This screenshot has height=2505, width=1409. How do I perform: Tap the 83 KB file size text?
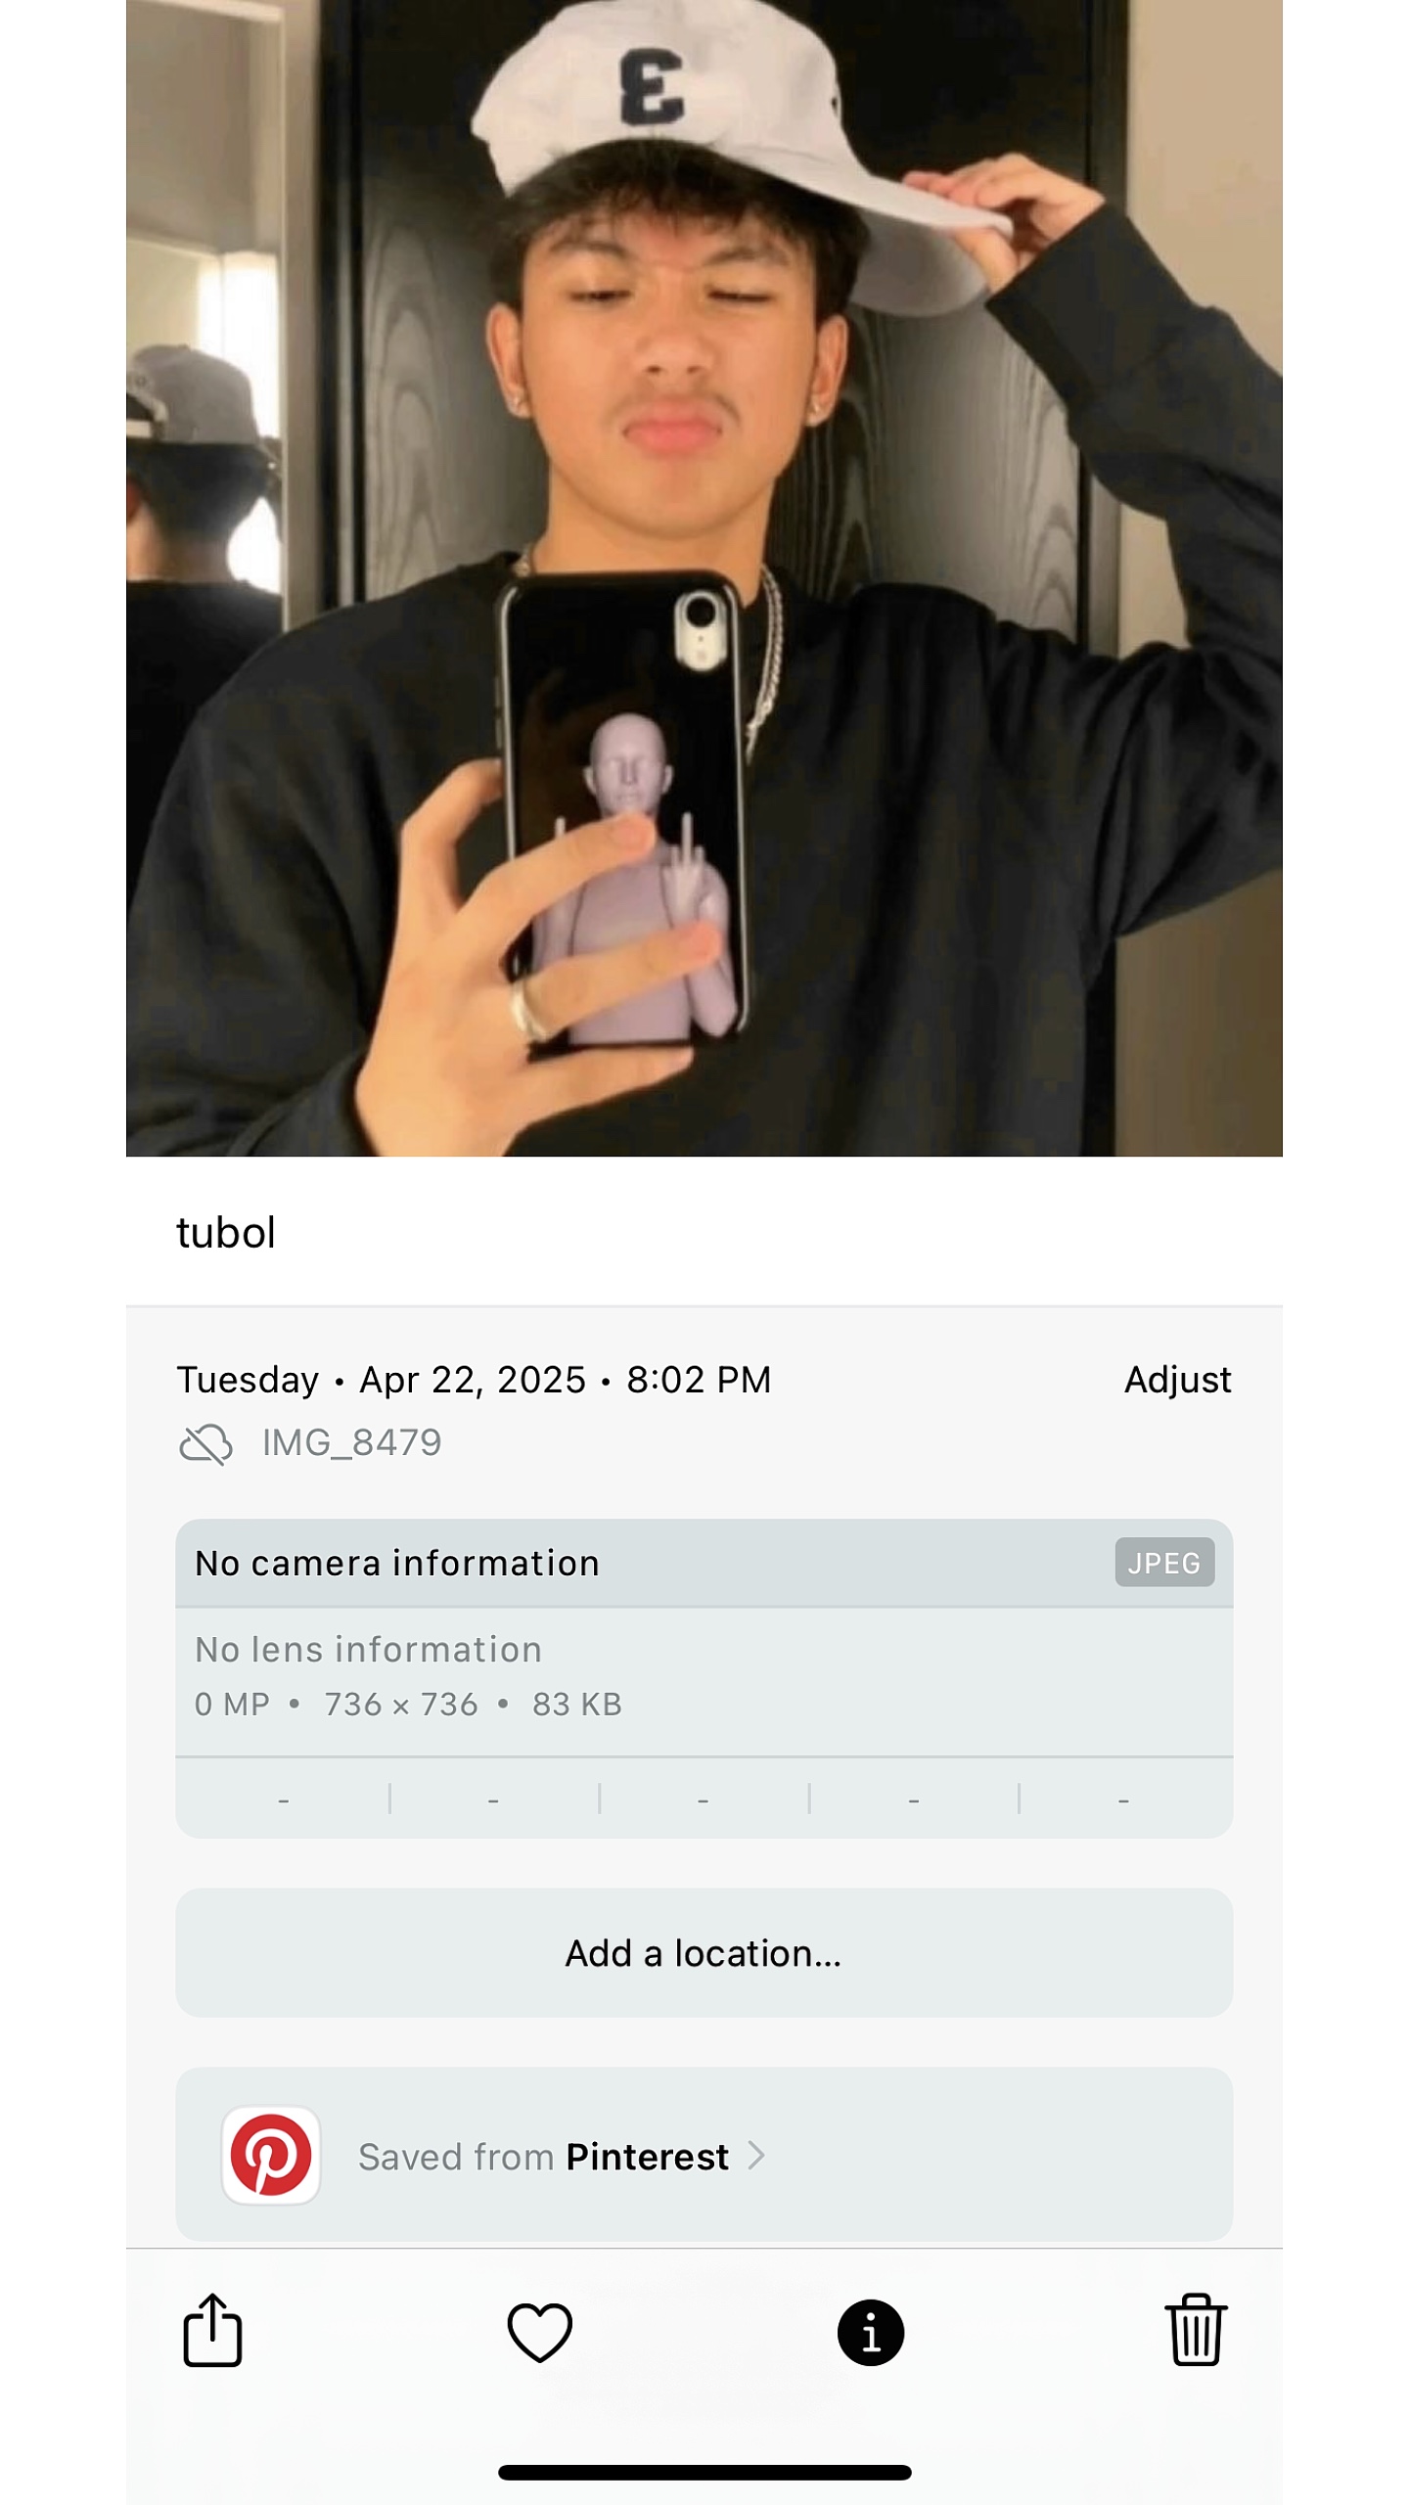[x=577, y=1705]
